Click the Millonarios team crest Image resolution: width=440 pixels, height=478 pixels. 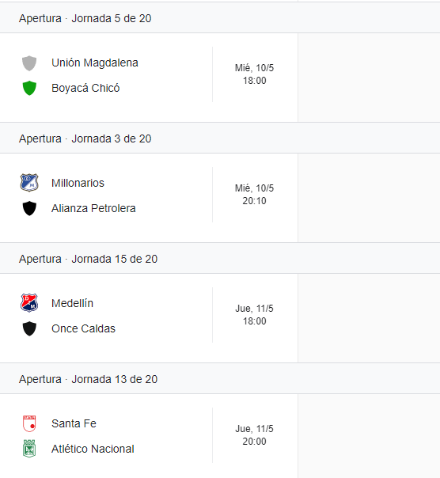pos(29,183)
